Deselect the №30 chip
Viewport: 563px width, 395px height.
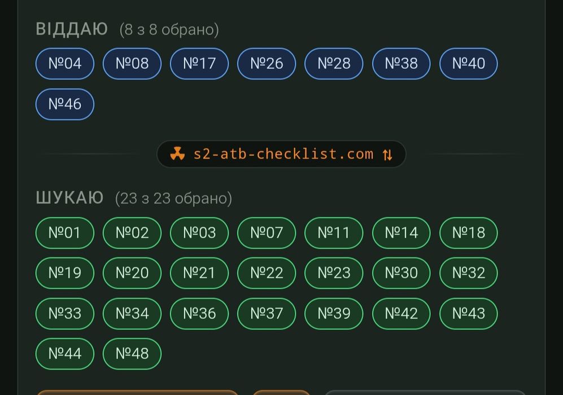coord(401,273)
